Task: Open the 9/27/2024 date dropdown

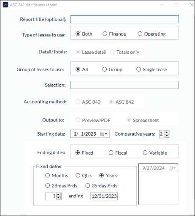Action: click(172, 168)
